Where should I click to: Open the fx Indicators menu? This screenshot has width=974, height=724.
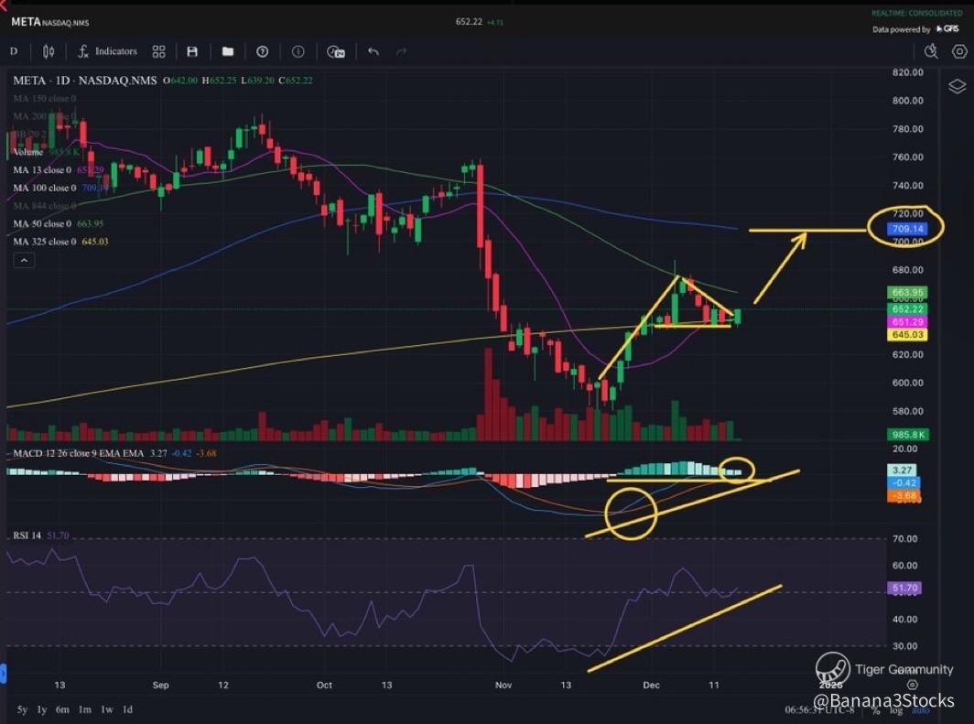tap(107, 51)
